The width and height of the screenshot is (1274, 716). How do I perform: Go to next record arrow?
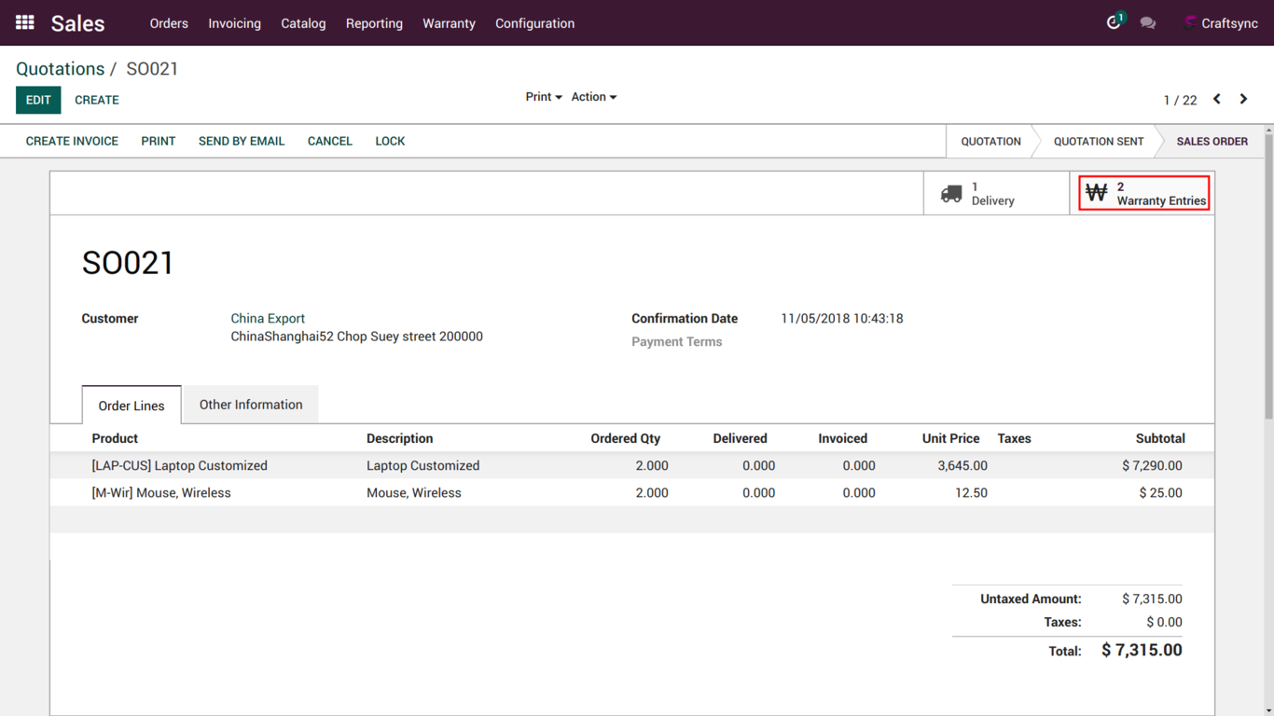click(1243, 99)
